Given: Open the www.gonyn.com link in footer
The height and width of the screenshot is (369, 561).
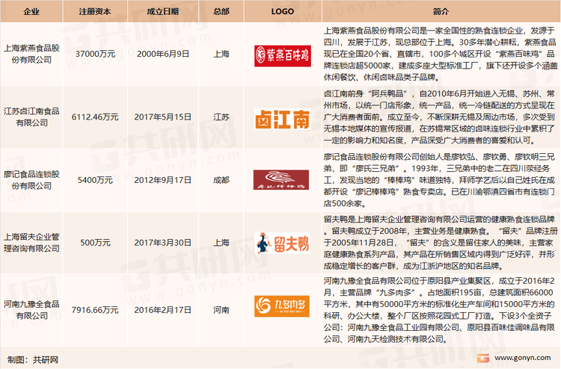Looking at the screenshot, I should point(522,358).
